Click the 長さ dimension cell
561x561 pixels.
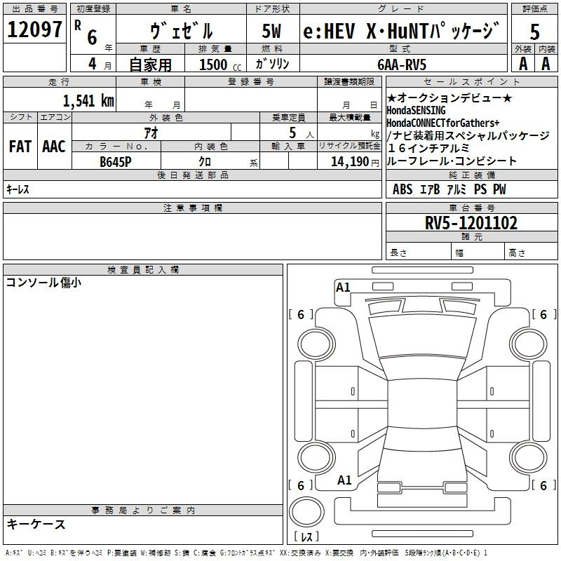click(418, 252)
